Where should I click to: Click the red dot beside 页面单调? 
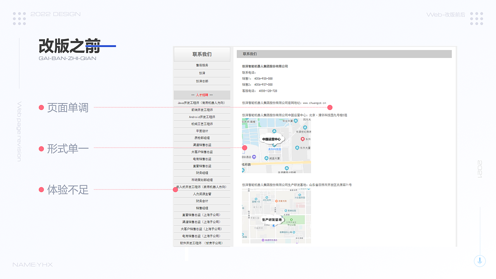[42, 107]
